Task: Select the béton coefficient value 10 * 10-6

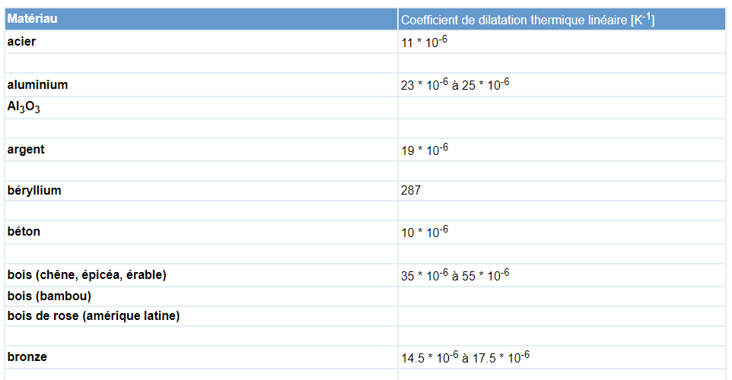Action: point(424,232)
